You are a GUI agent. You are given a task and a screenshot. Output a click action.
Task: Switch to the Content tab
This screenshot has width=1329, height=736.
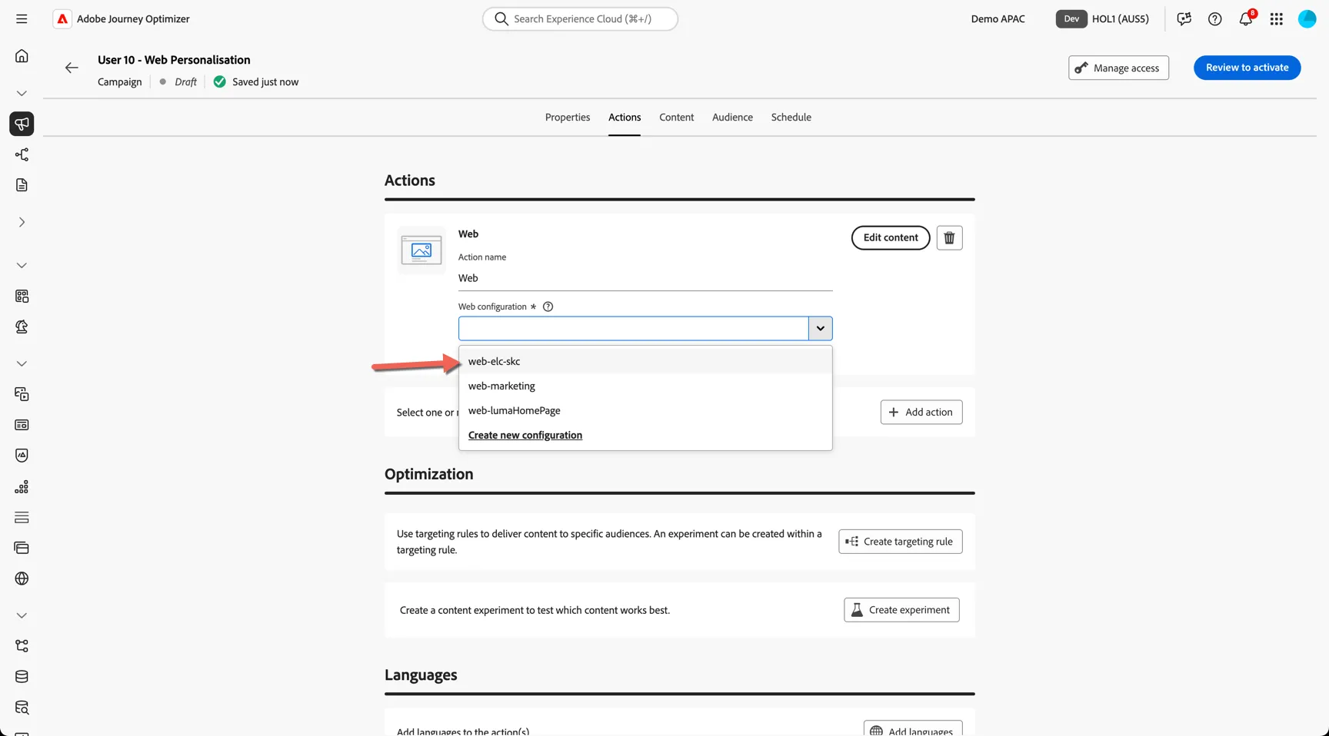tap(676, 118)
